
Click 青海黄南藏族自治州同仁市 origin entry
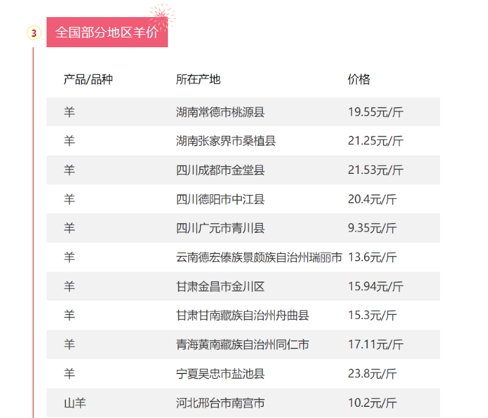243,345
